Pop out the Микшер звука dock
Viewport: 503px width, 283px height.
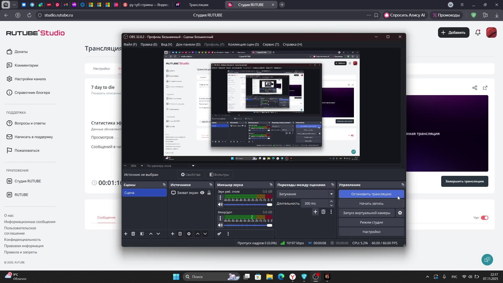pos(271,185)
